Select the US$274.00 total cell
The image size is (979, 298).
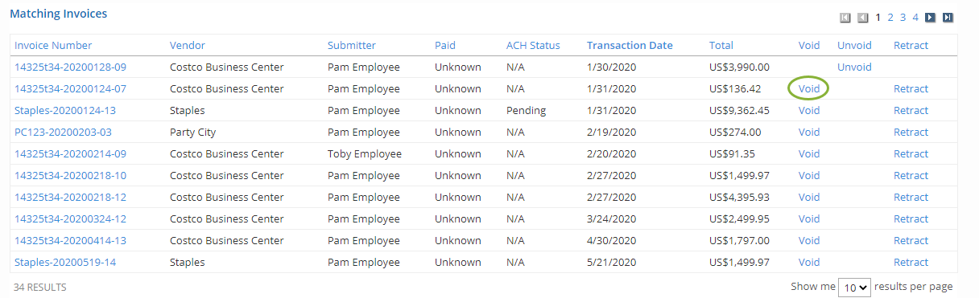click(735, 132)
